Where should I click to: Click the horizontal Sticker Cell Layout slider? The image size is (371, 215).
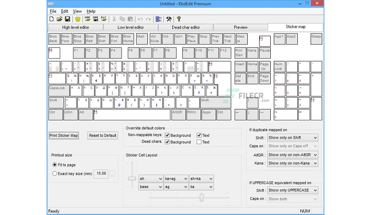(x=201, y=197)
